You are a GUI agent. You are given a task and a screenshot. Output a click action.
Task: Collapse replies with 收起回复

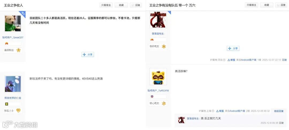(279, 111)
